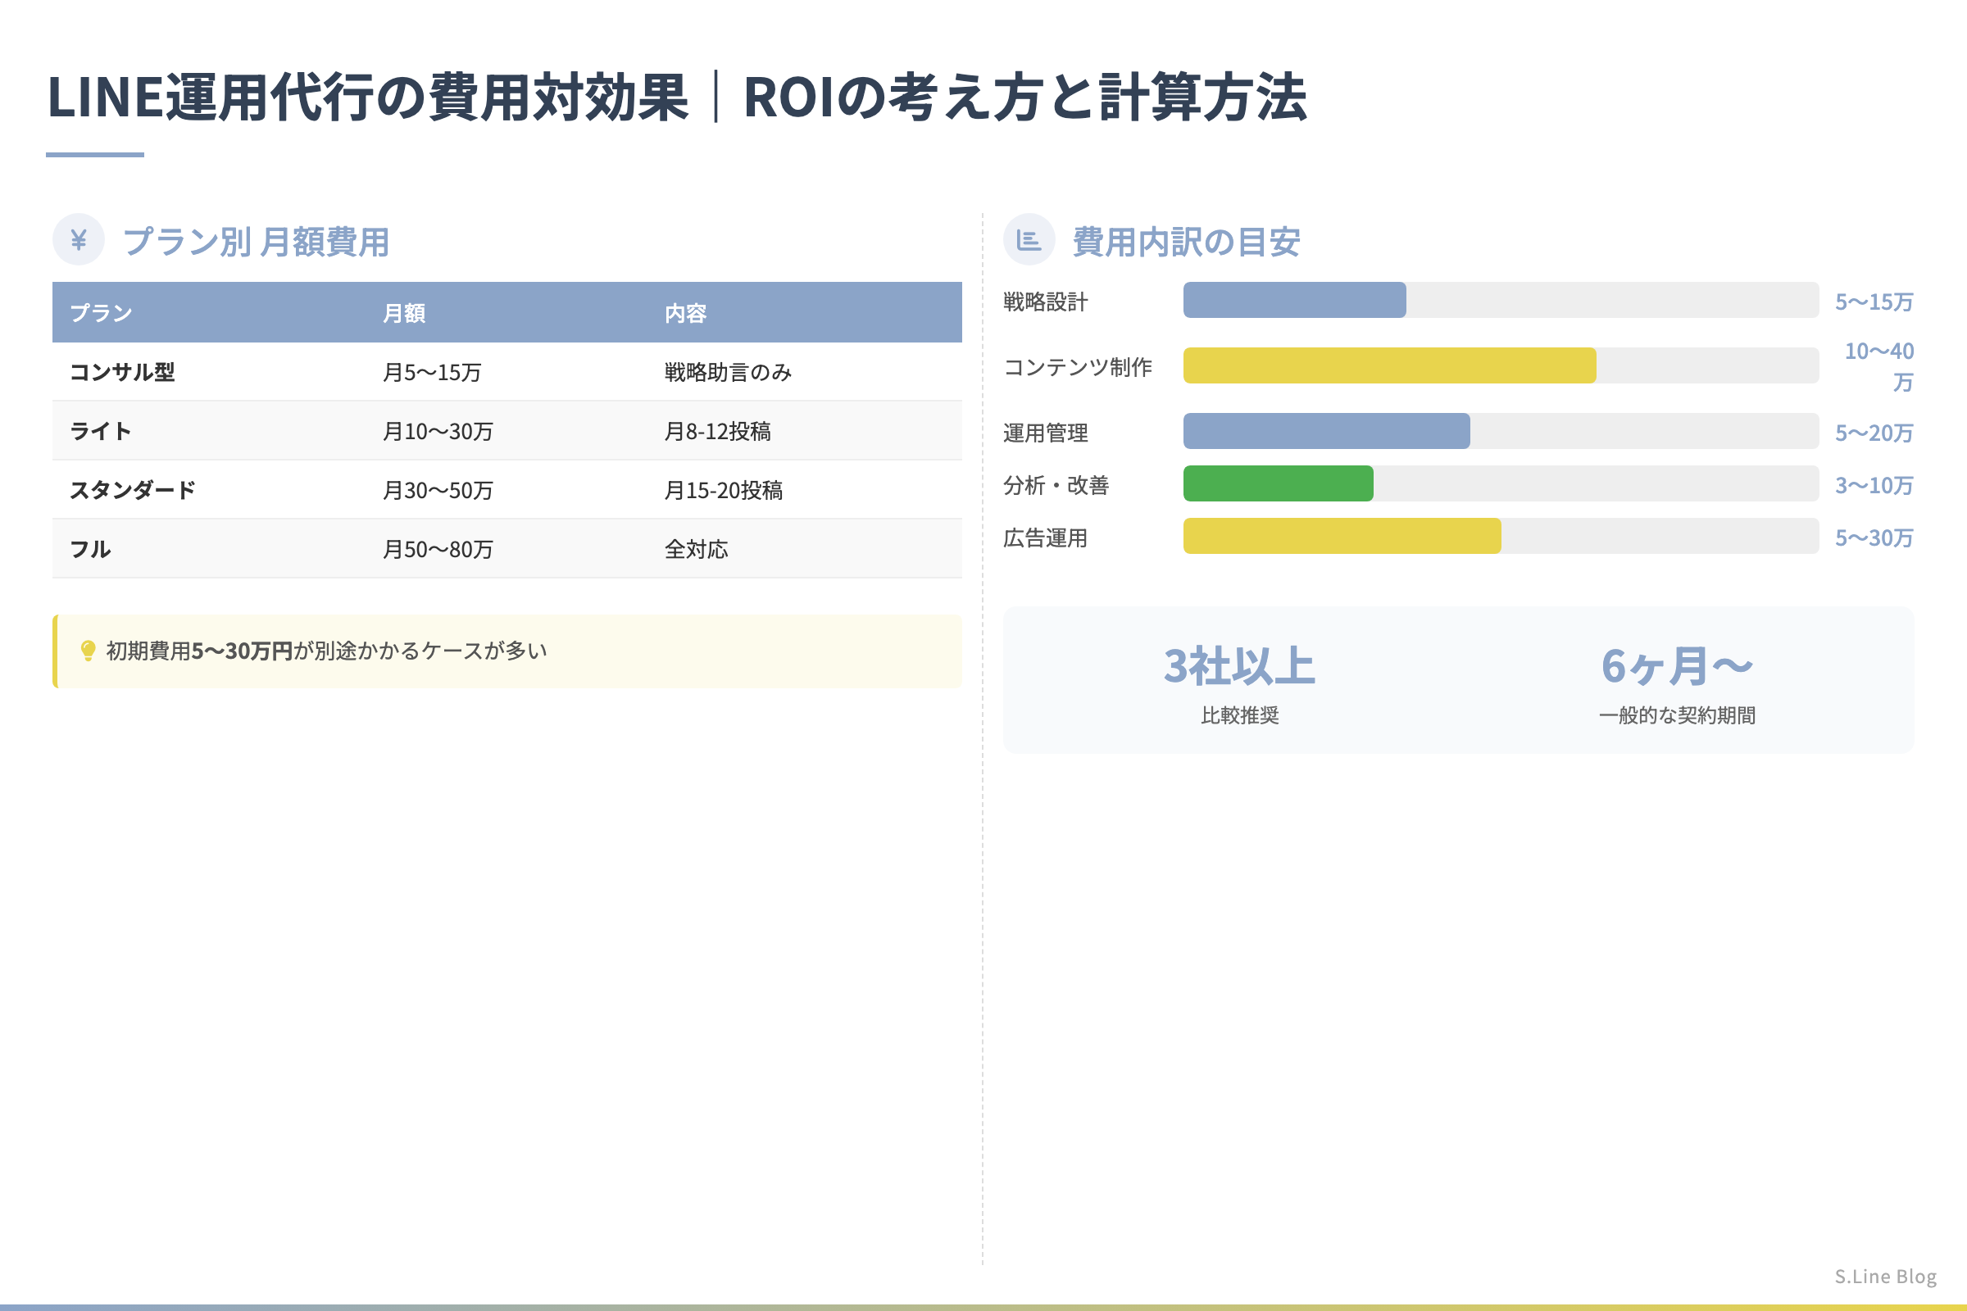Viewport: 1967px width, 1311px height.
Task: Click the 5〜20万 value beside 運用管理
Action: coord(1874,433)
